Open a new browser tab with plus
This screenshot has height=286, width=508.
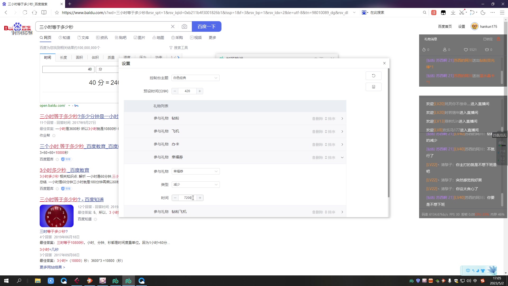click(x=70, y=4)
